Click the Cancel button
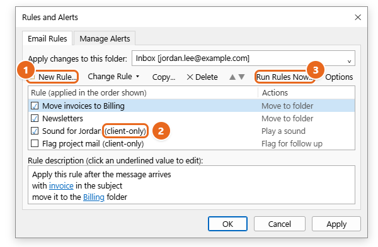 point(279,224)
